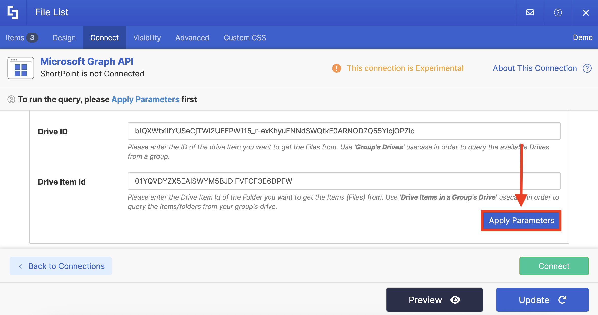The width and height of the screenshot is (598, 315).
Task: Click the ShortPoint logo icon
Action: pyautogui.click(x=13, y=12)
